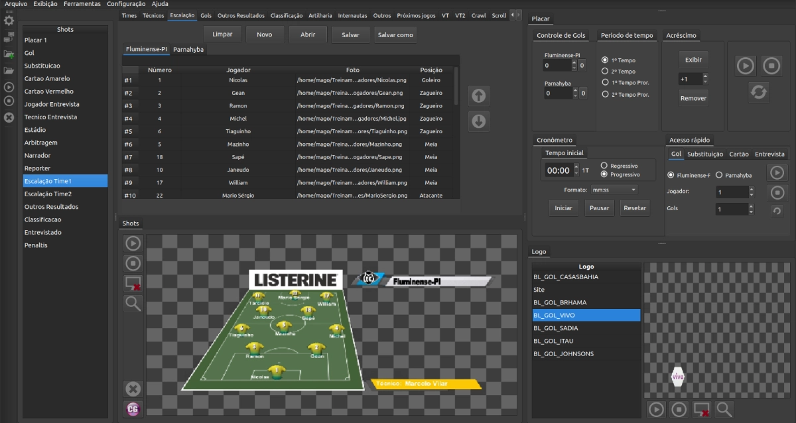The image size is (796, 423).
Task: Select Parnahyba radio in Acesso rápido
Action: click(x=719, y=175)
